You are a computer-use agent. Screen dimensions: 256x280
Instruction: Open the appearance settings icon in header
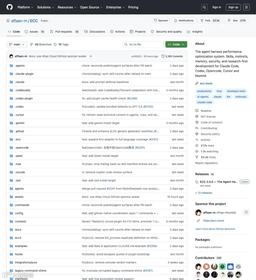(x=246, y=7)
